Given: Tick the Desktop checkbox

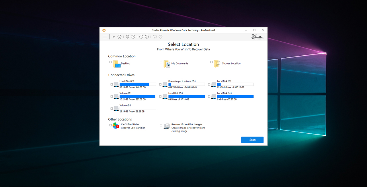Looking at the screenshot, I should [x=111, y=62].
